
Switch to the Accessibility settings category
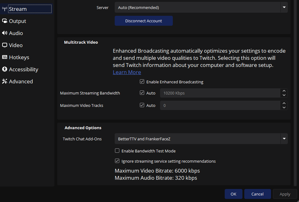click(x=26, y=69)
